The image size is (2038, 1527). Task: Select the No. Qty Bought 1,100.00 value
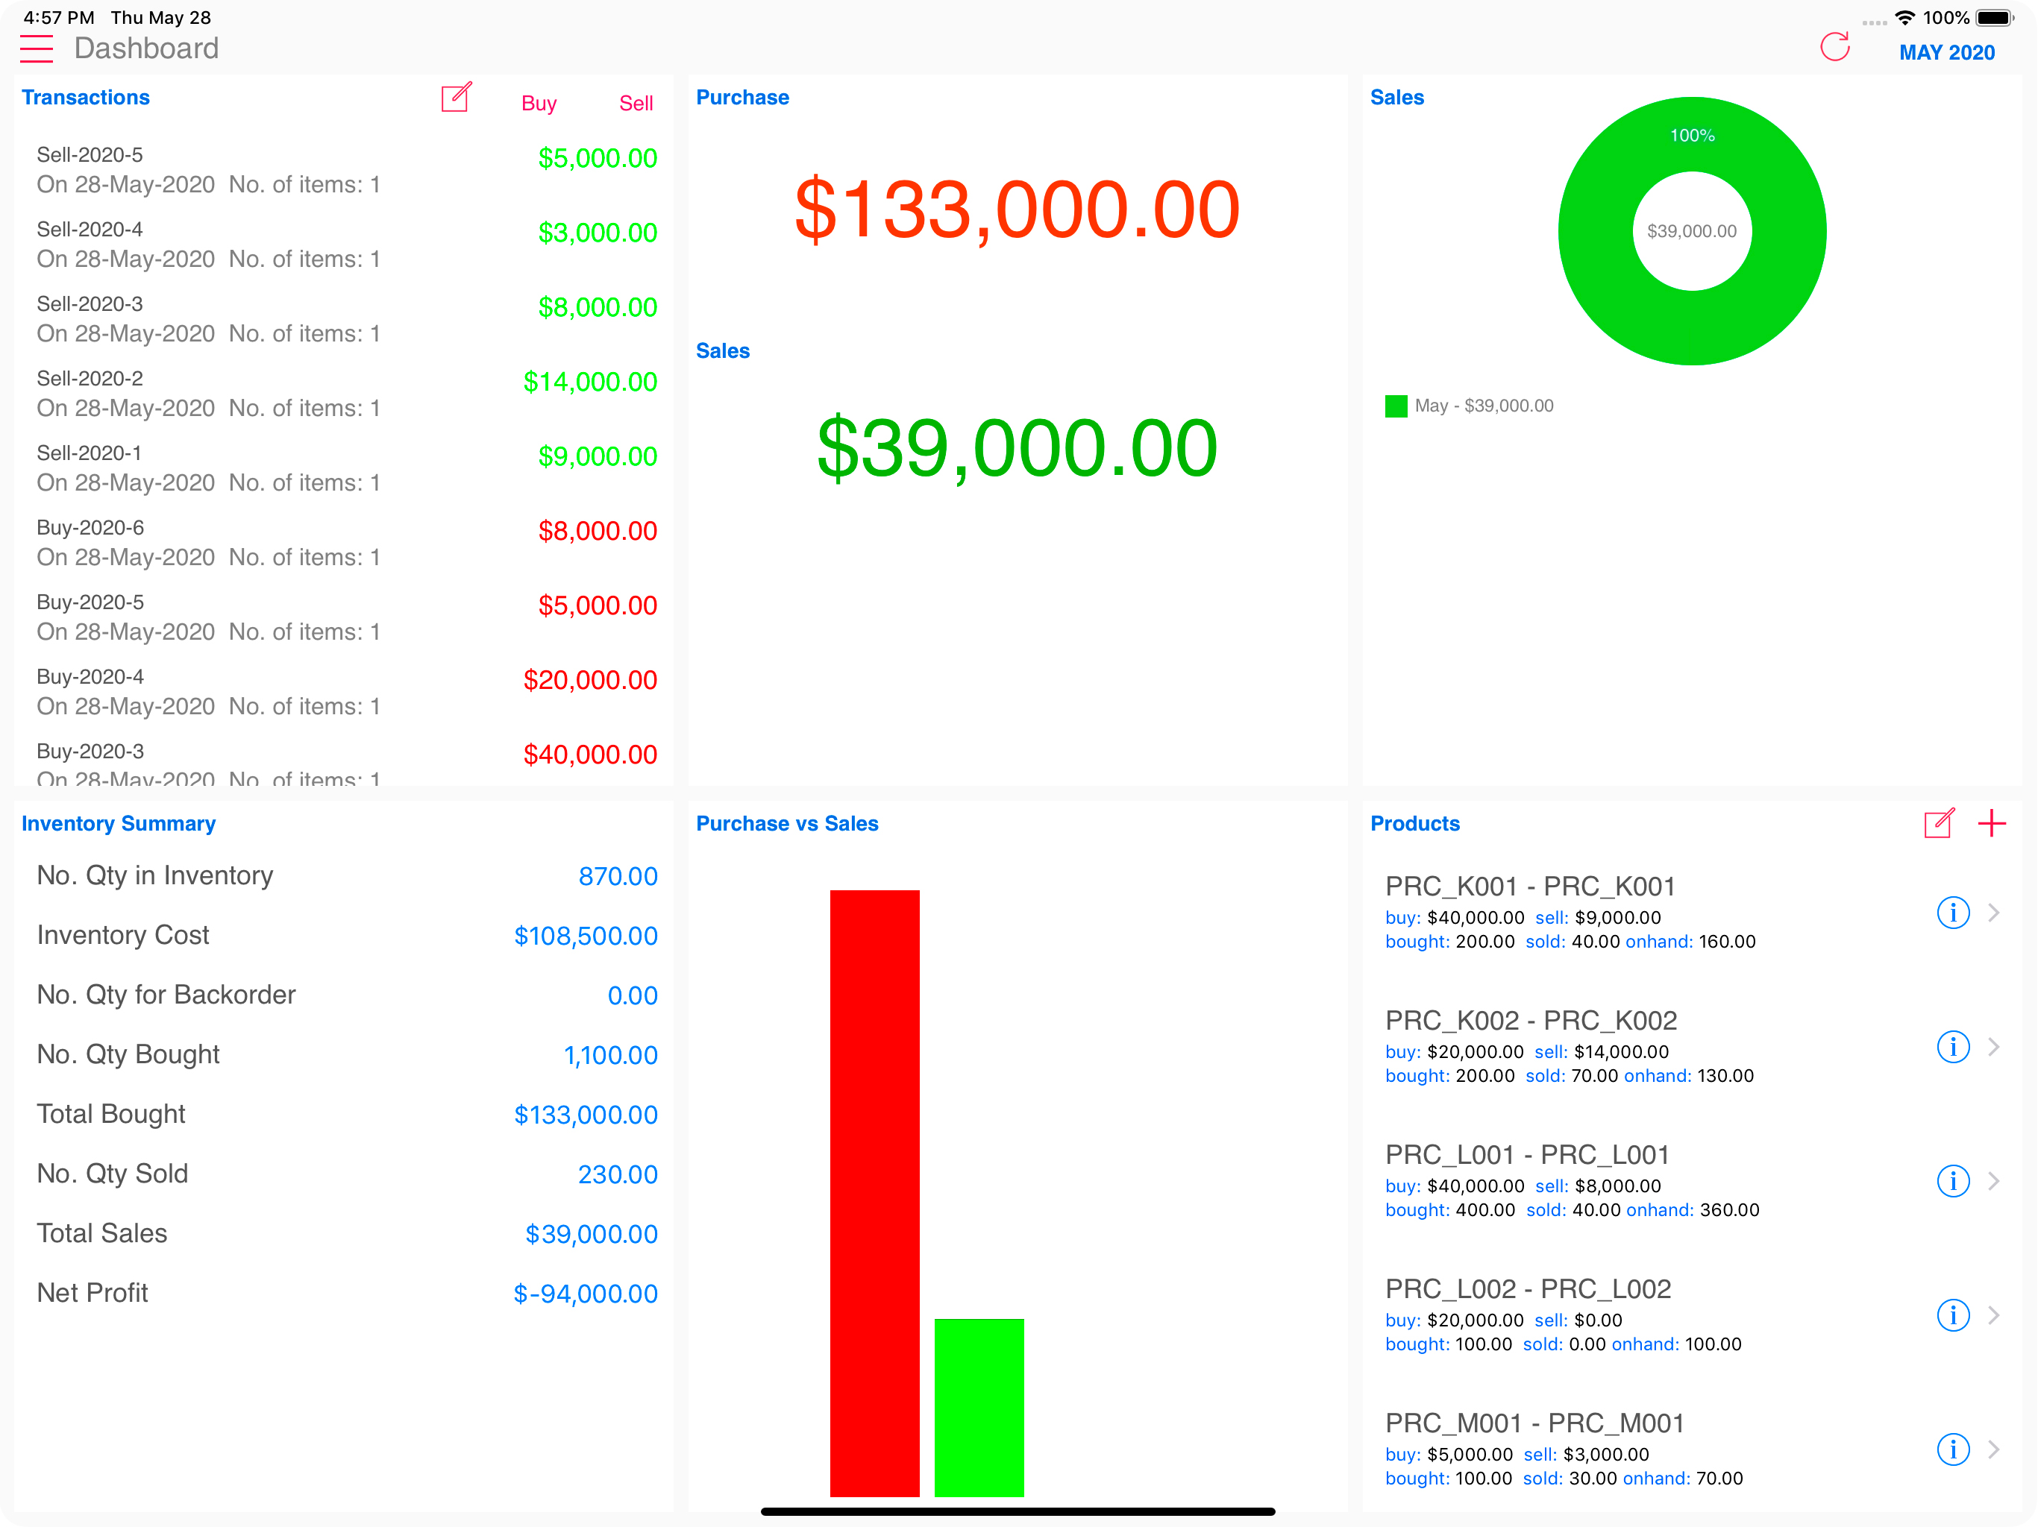tap(611, 1056)
